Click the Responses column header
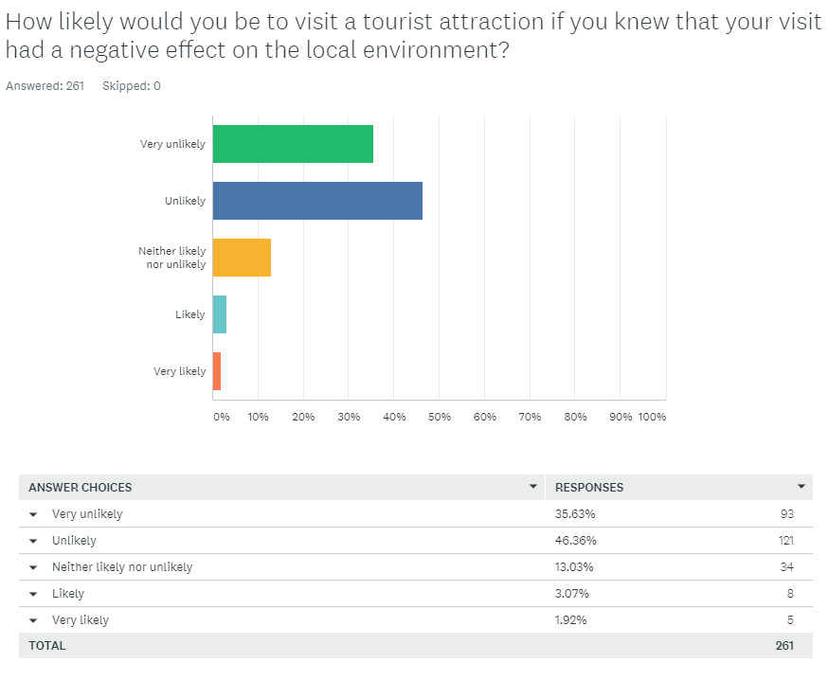 tap(589, 488)
